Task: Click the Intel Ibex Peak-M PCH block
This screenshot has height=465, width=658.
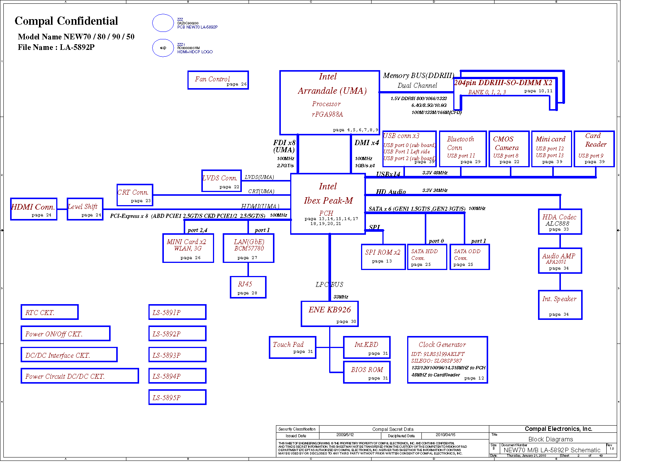Action: [328, 204]
